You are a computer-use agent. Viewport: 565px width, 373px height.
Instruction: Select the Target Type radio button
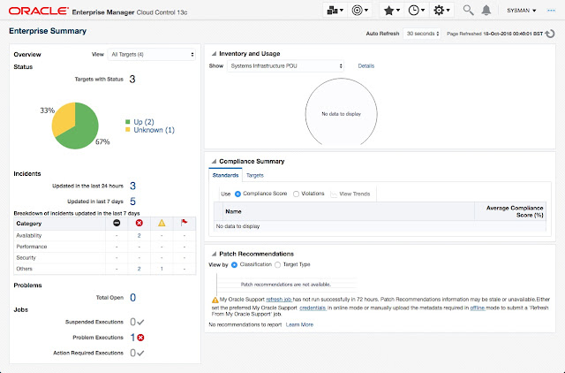point(277,265)
